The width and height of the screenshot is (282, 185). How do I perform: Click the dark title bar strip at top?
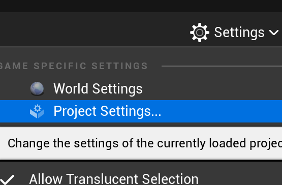click(141, 6)
